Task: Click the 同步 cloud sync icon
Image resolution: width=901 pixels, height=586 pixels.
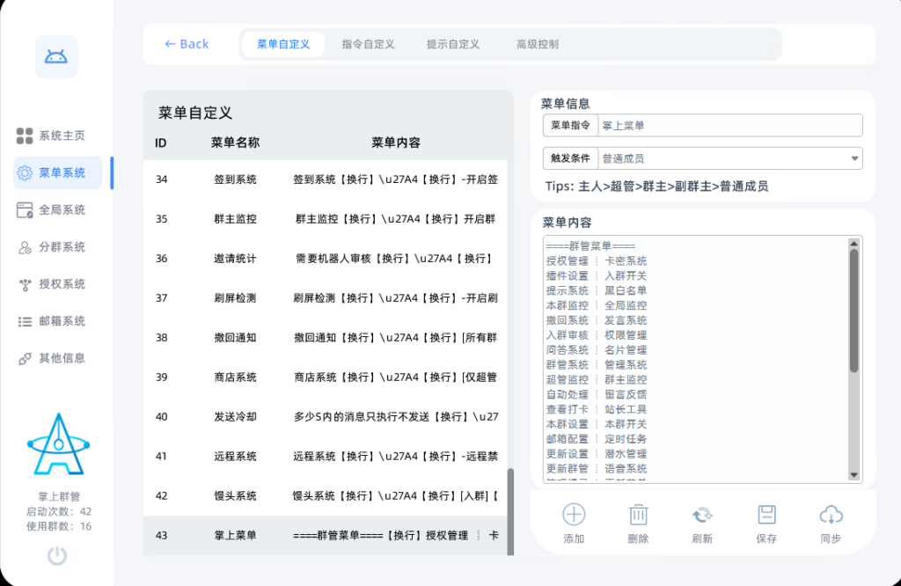Action: point(831,515)
